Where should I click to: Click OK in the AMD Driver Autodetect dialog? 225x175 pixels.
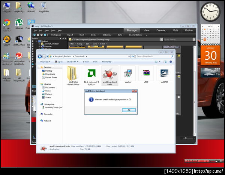(129, 110)
